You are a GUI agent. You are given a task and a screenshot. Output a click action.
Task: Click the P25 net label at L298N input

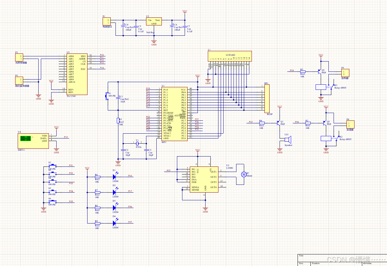click(169, 170)
